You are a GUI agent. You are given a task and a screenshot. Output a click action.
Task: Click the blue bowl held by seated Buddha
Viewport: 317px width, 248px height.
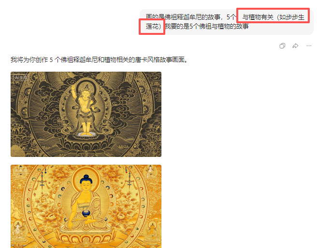86,213
